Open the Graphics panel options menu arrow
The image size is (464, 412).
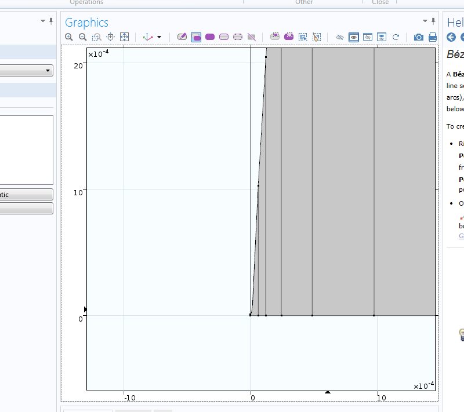tap(425, 21)
